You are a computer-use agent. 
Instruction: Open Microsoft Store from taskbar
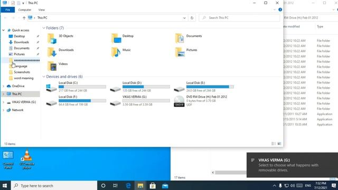[x=153, y=185]
